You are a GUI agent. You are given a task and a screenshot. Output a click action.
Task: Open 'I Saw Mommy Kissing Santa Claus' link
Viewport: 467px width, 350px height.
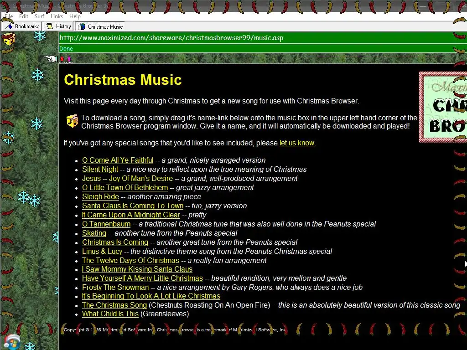(137, 269)
